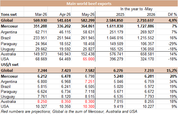Viewport: 178px width, 114px height.
Task: Select Global tons value 541.614
Action: [64, 21]
